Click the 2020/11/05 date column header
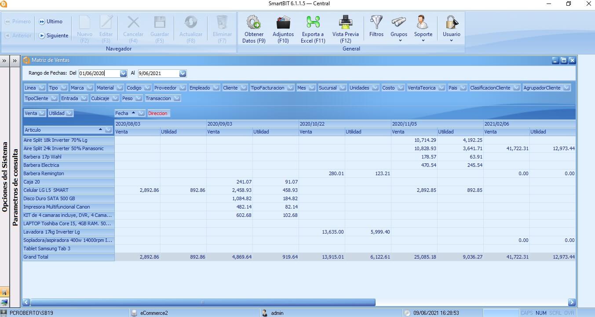 pos(438,124)
